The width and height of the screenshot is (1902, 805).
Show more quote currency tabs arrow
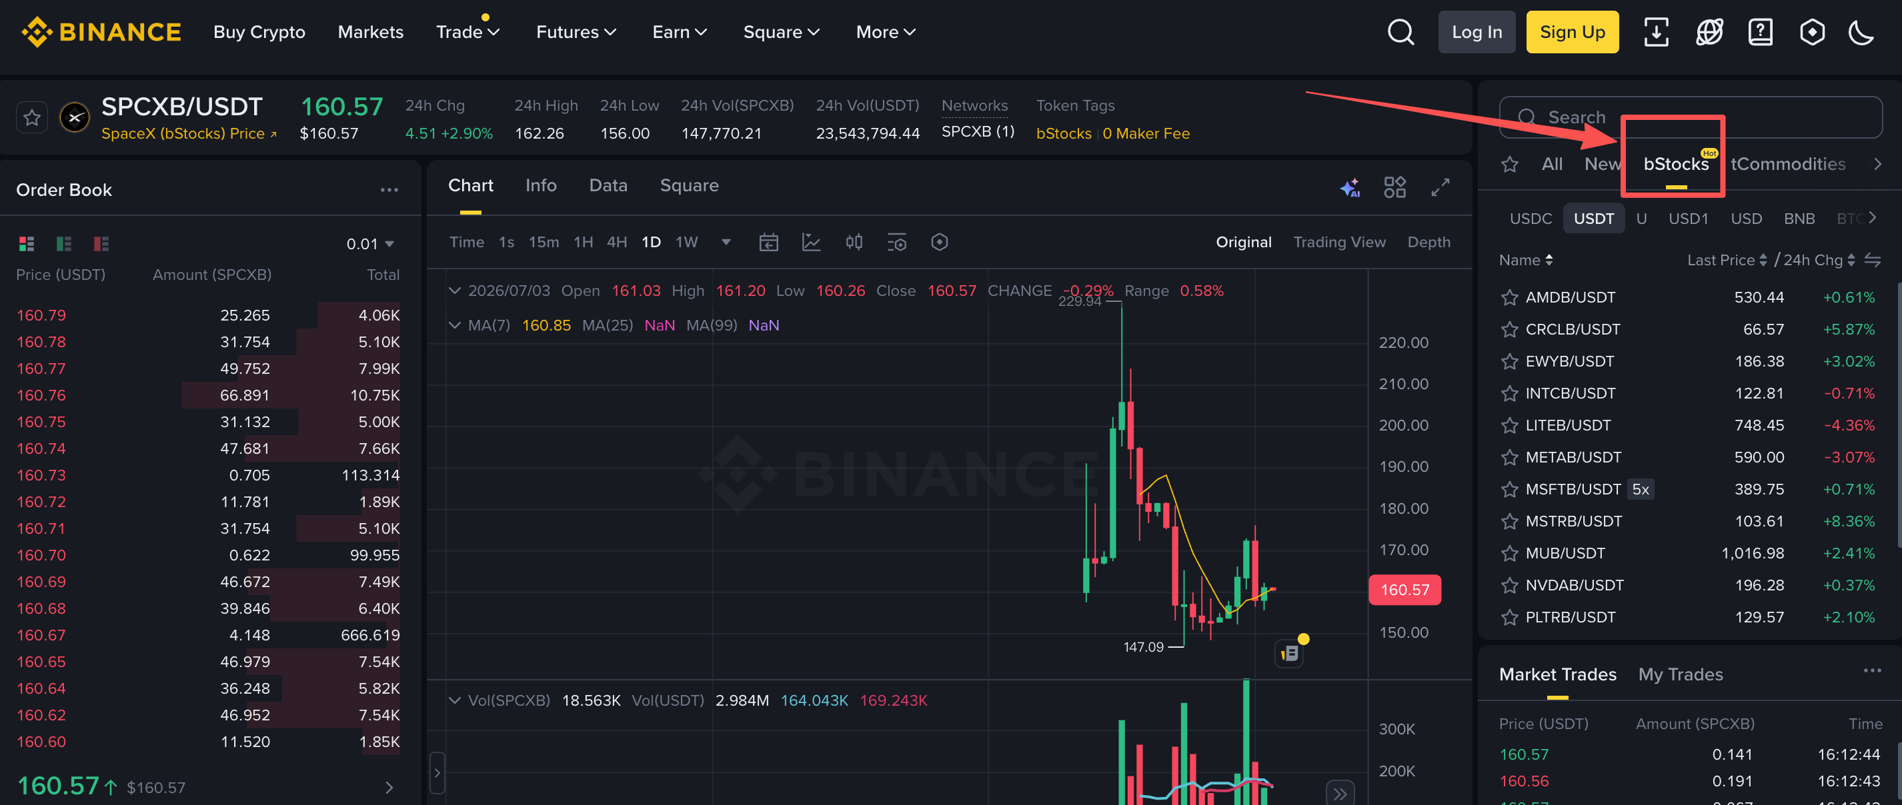(1873, 218)
